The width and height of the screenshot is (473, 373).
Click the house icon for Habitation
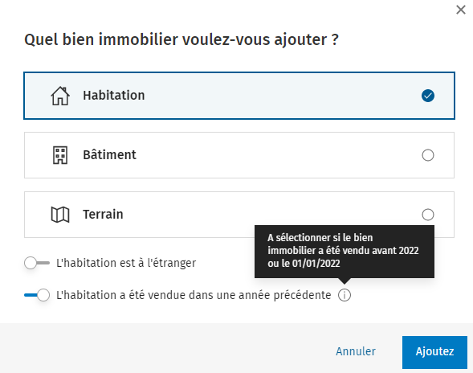(x=60, y=96)
